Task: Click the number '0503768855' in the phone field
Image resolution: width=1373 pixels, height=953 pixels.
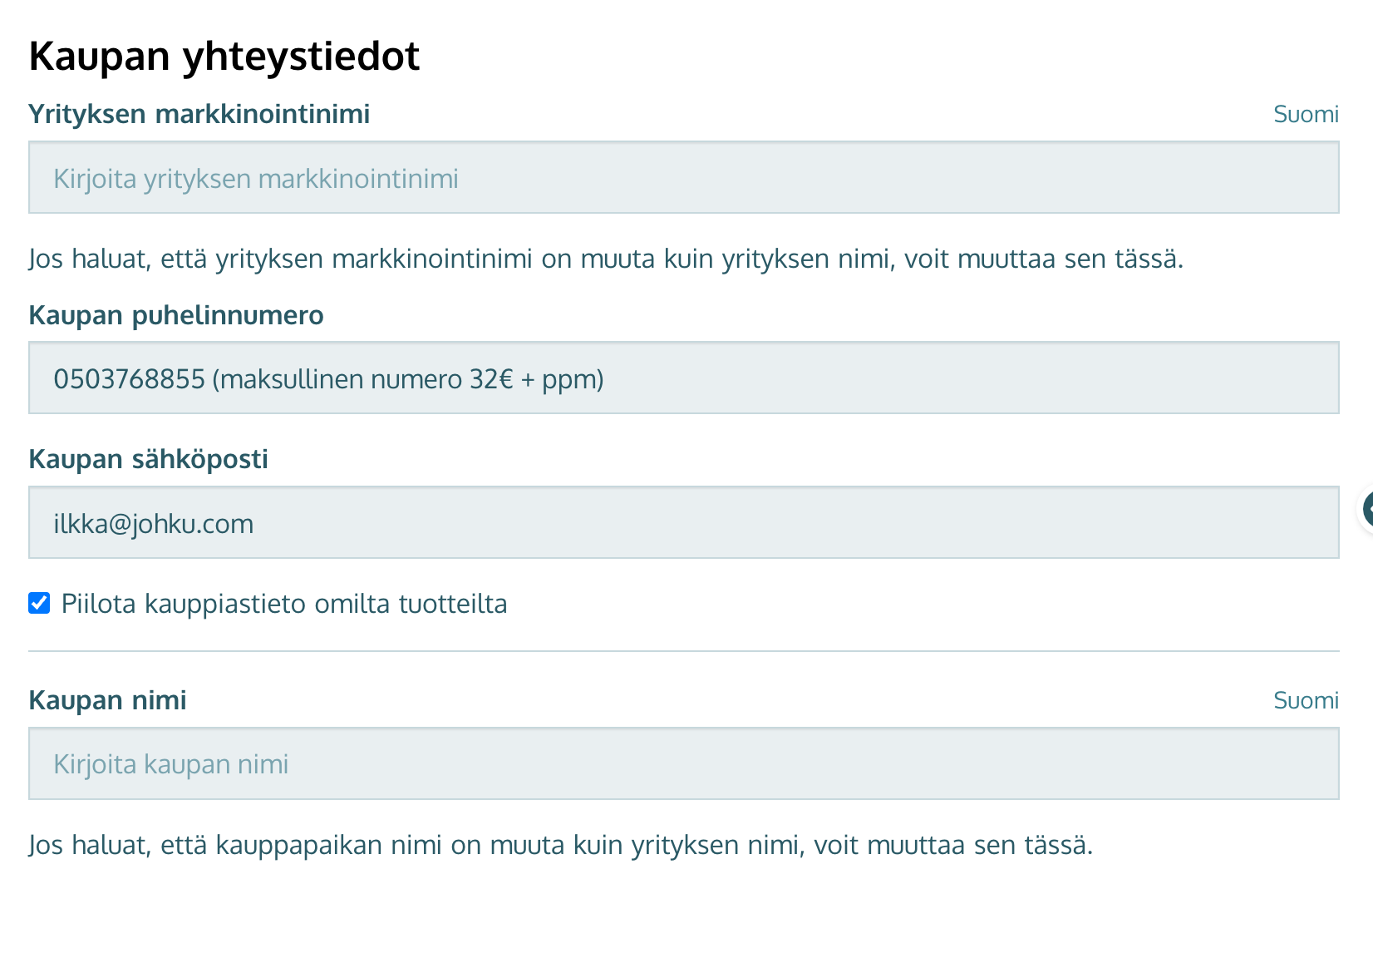Action: pos(129,379)
